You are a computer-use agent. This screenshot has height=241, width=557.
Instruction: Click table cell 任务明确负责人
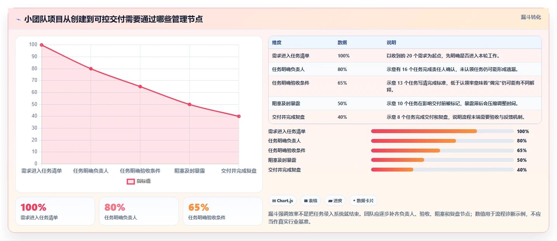click(x=288, y=69)
